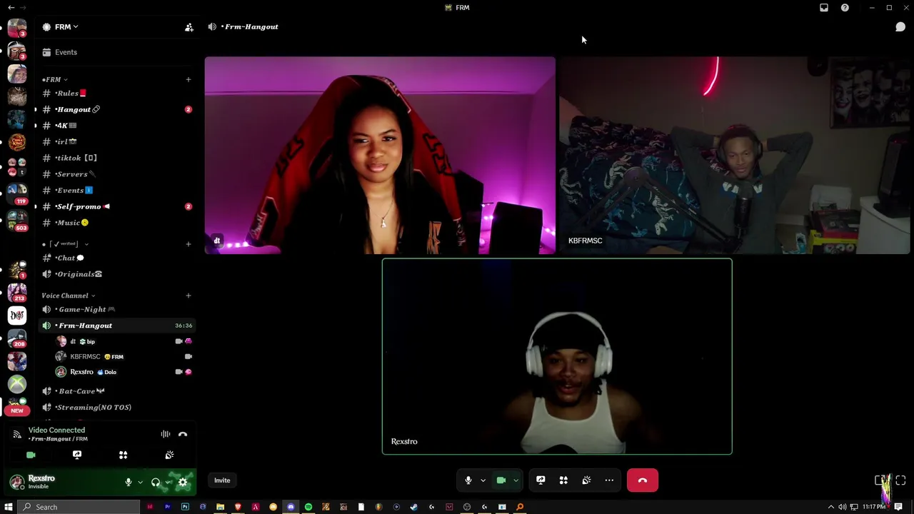Mute microphone in user panel

coord(129,483)
